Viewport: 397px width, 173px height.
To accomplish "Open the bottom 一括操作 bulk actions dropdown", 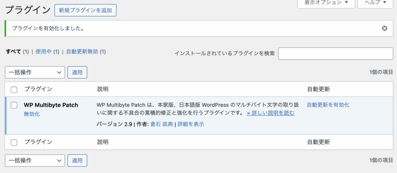I will coord(35,160).
